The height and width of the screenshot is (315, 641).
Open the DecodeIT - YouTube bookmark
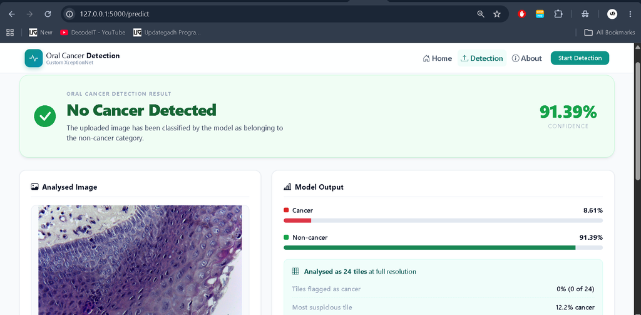click(93, 33)
